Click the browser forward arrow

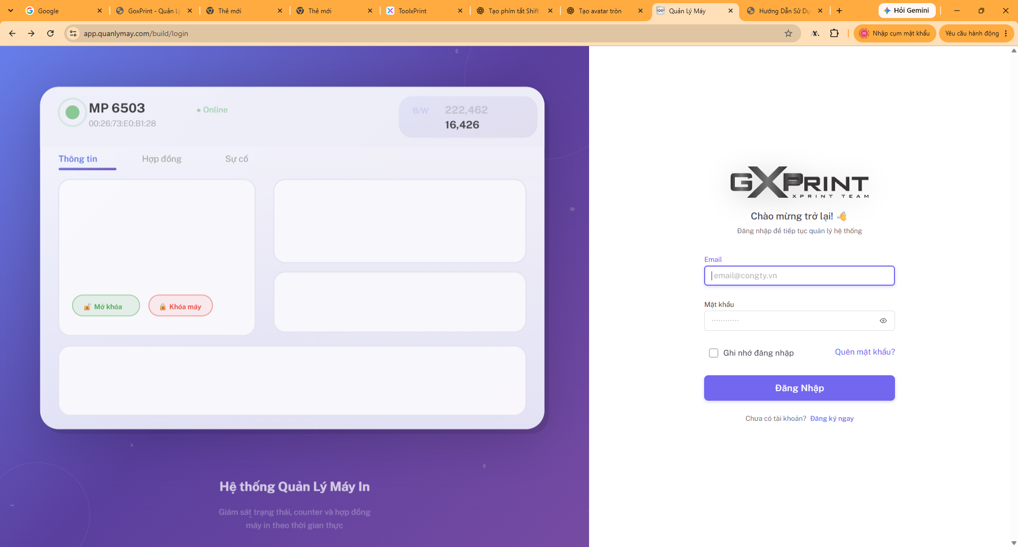(x=31, y=33)
